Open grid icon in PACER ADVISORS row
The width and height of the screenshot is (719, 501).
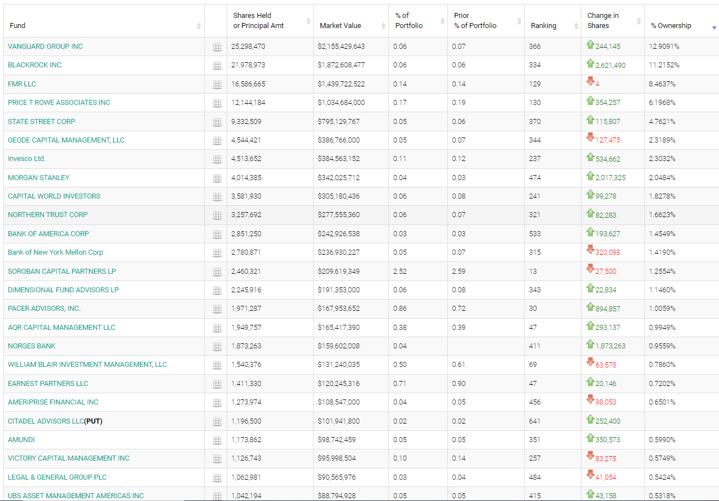[217, 310]
